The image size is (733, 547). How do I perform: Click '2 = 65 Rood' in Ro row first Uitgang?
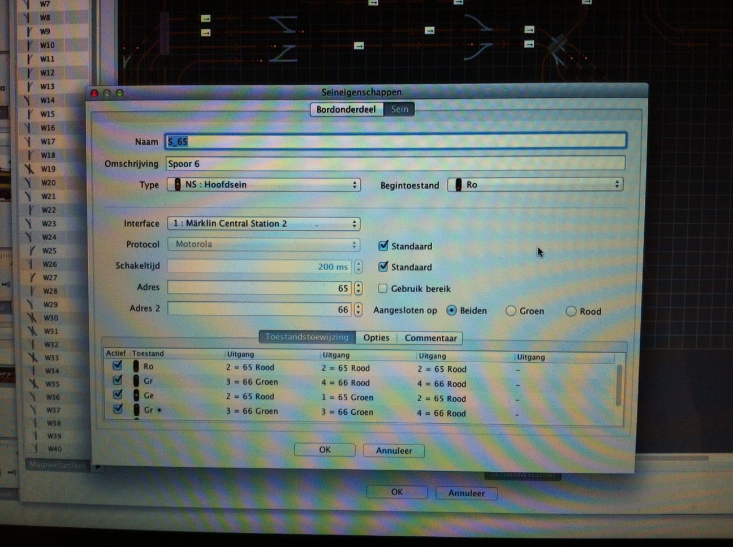(250, 367)
